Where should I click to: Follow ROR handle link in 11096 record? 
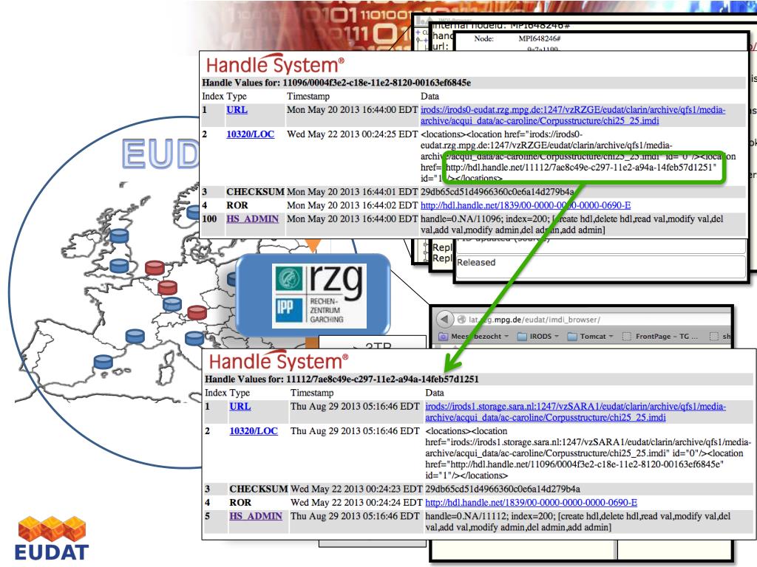click(526, 205)
